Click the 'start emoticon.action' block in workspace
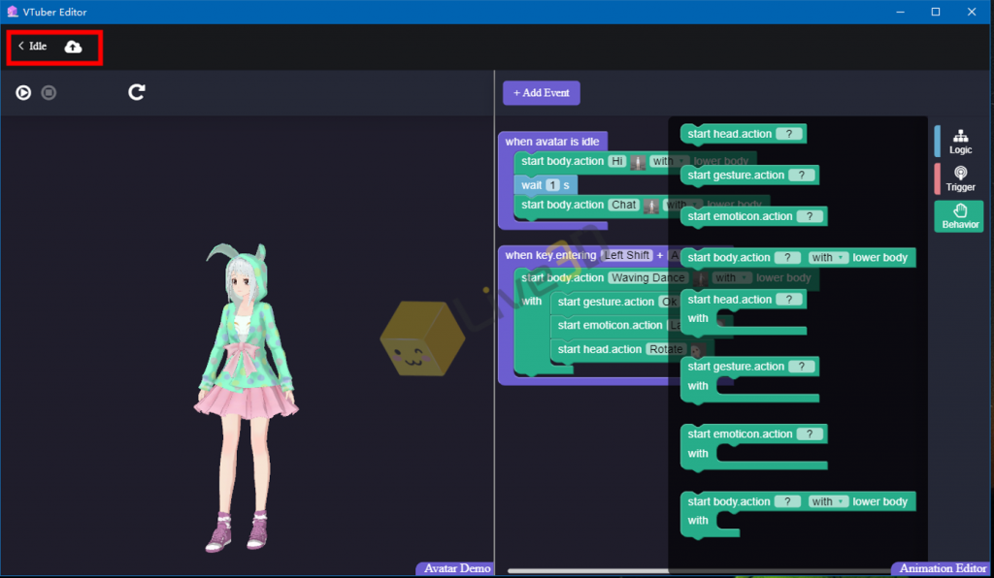 click(x=610, y=326)
